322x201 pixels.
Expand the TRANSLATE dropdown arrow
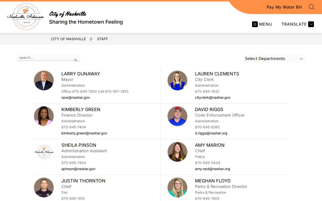311,24
